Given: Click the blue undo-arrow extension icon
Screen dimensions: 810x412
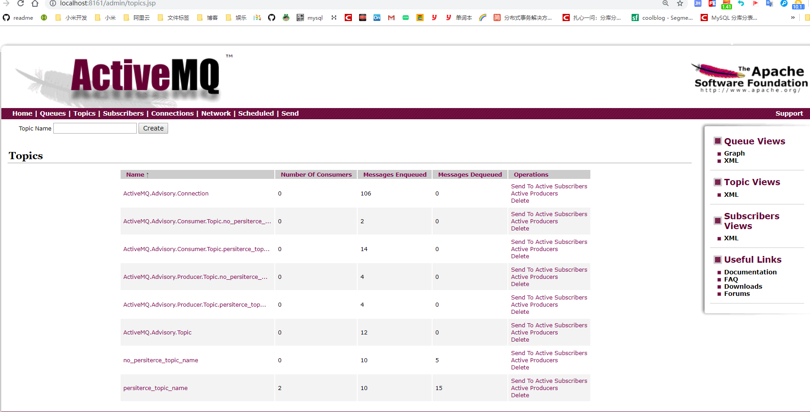Looking at the screenshot, I should pos(741,3).
